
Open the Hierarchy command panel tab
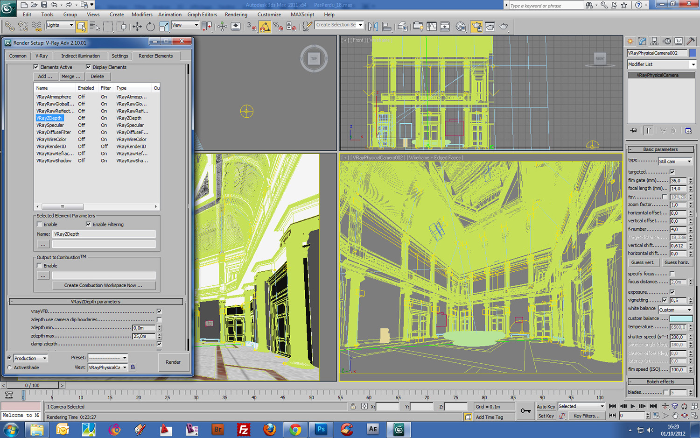click(x=654, y=41)
